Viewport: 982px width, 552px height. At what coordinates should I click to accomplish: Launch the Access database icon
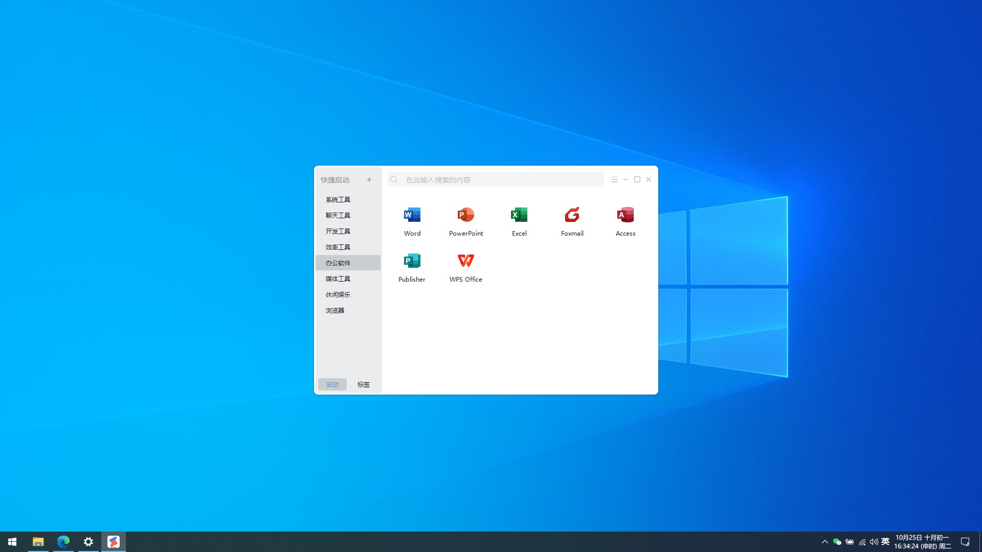(625, 215)
